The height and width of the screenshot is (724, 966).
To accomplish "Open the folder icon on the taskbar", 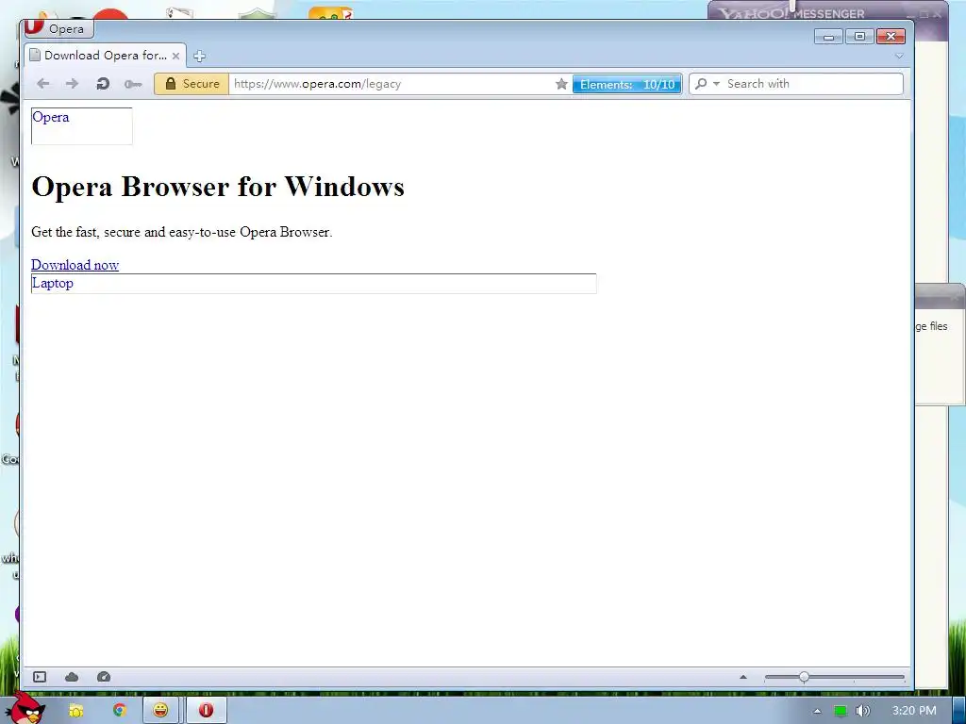I will point(75,711).
